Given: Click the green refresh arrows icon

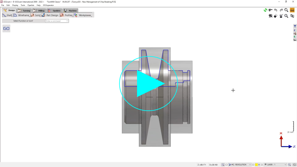Looking at the screenshot, I should click(265, 10).
